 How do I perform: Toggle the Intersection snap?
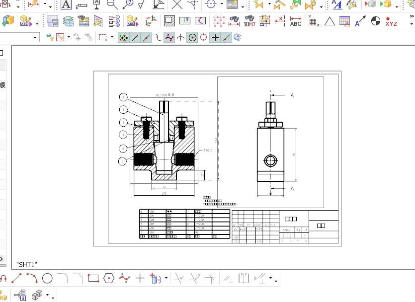coord(180,38)
